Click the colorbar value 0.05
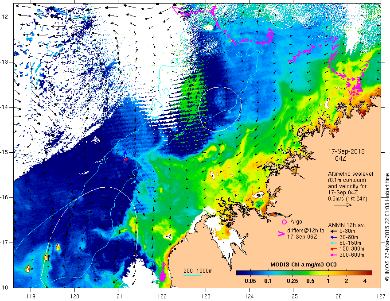The height and width of the screenshot is (301, 390). (250, 281)
